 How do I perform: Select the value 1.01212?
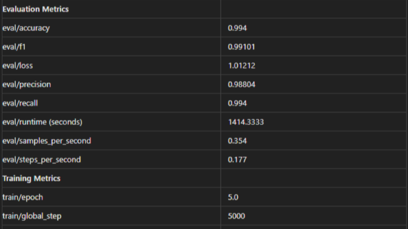242,66
